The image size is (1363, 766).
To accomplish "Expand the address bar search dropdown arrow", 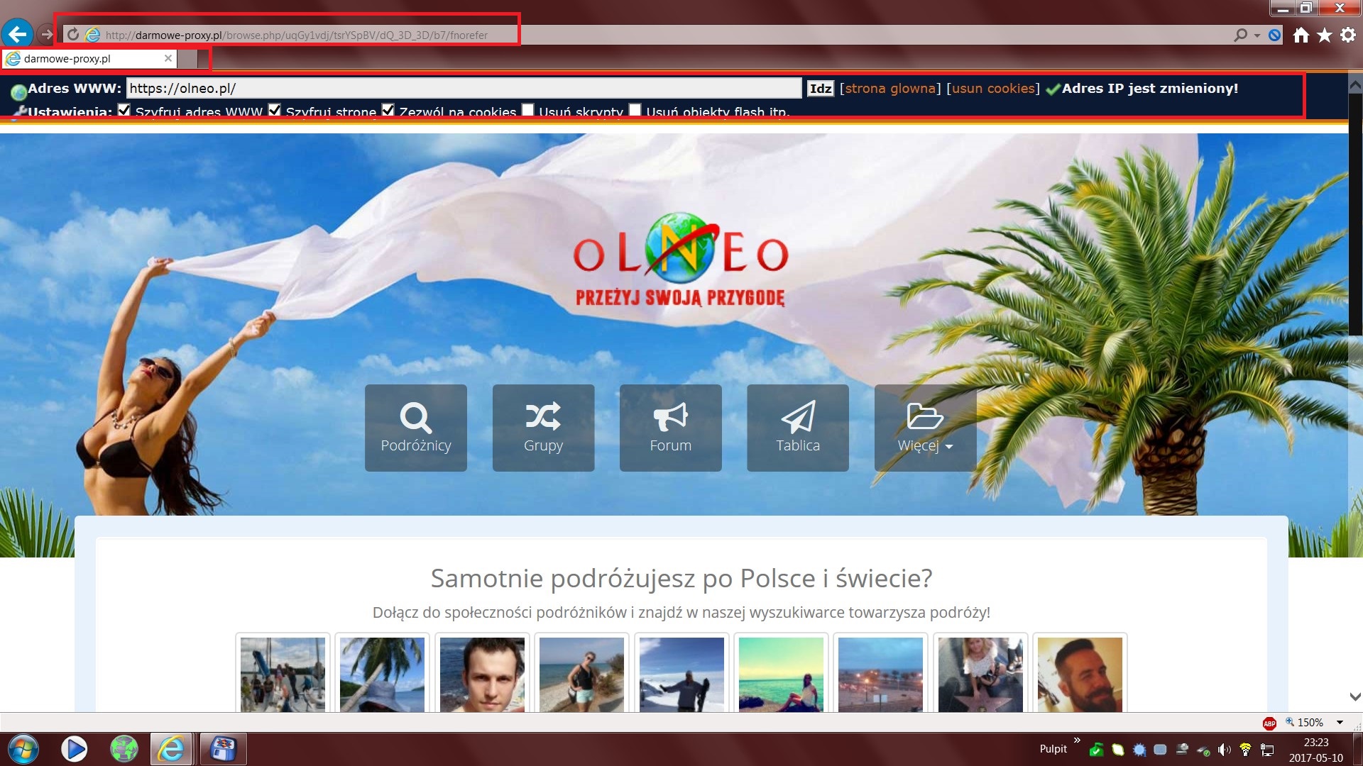I will pos(1257,35).
